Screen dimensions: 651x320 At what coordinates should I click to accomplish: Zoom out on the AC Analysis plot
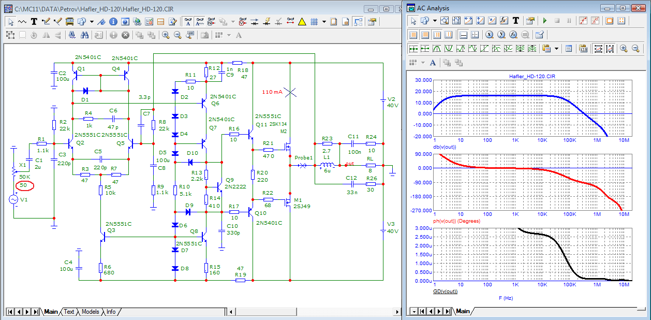click(635, 48)
